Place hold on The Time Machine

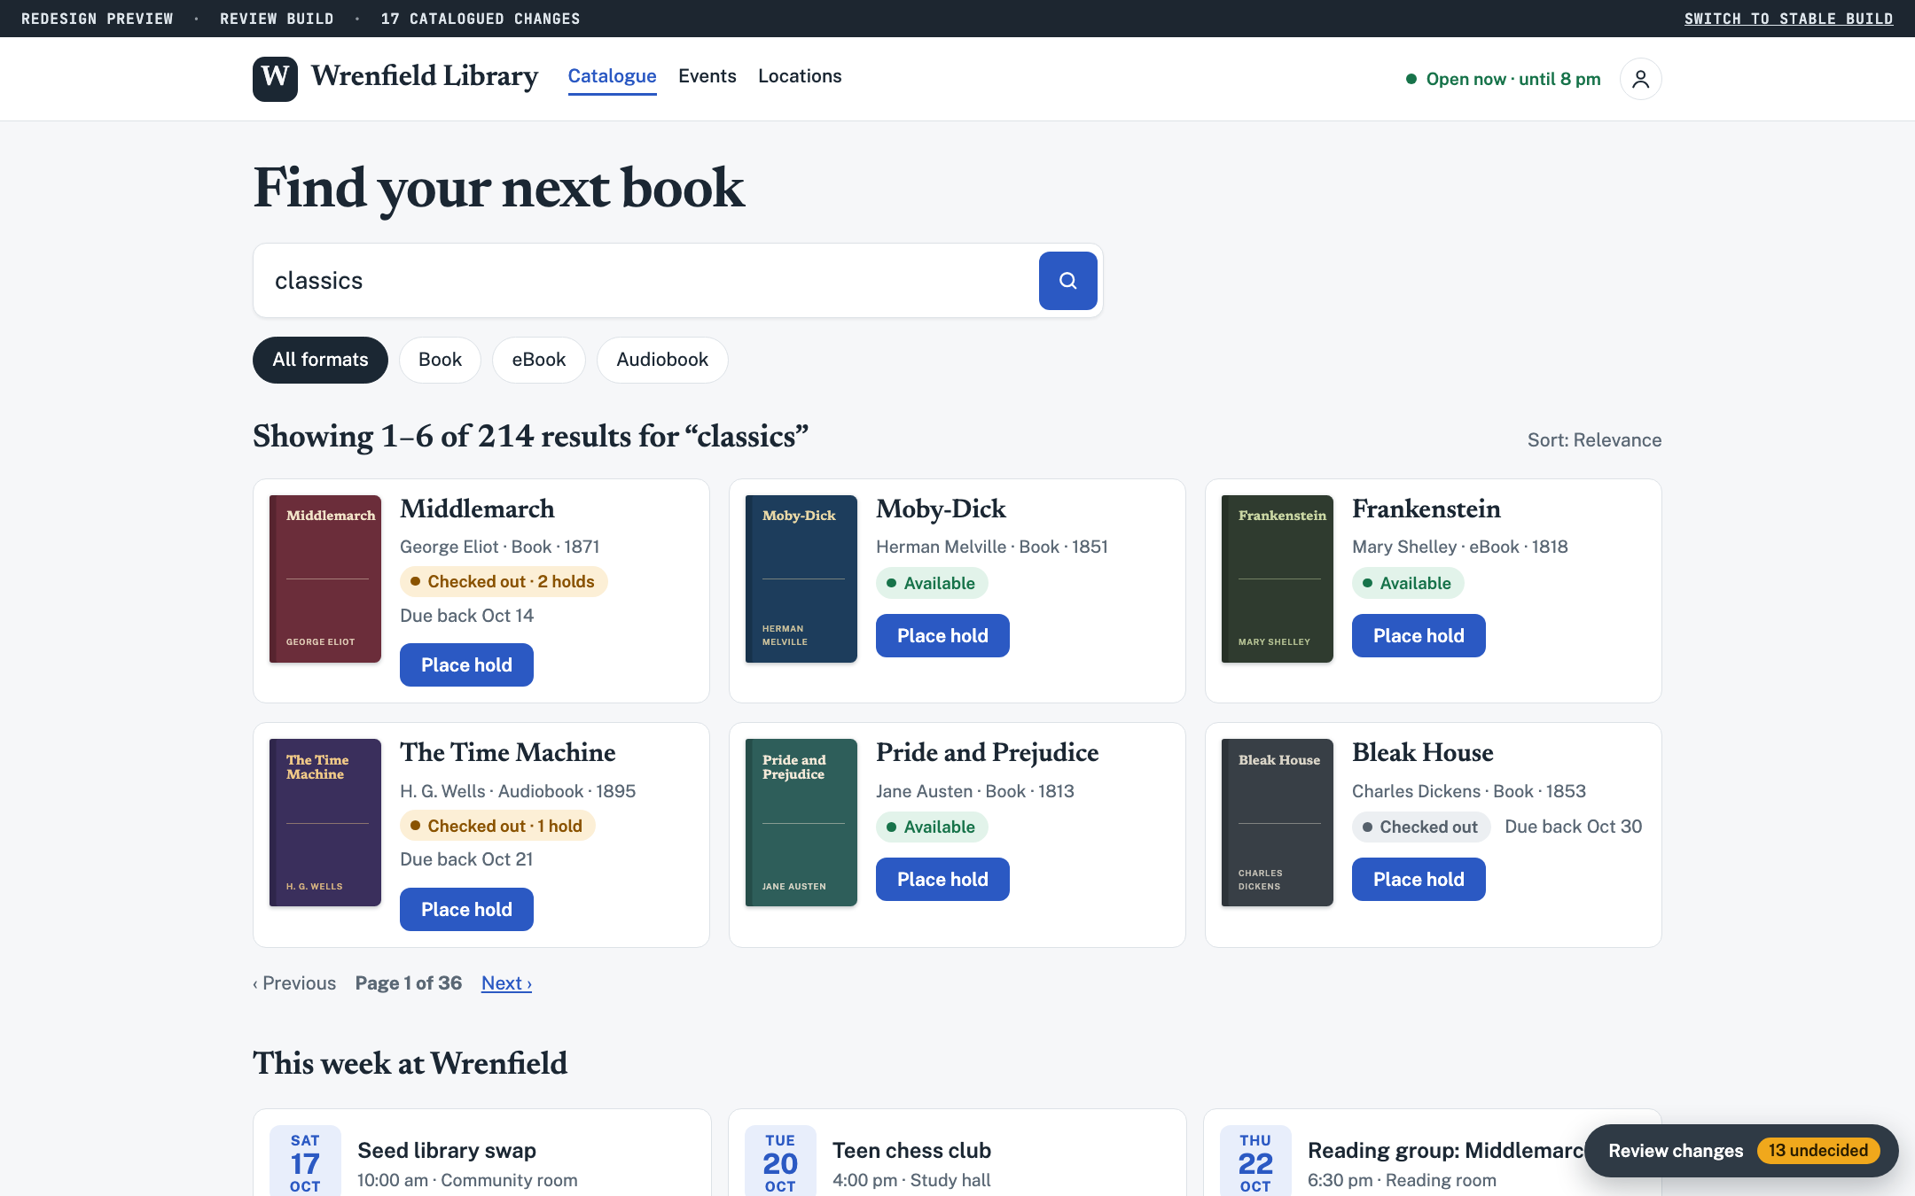(466, 910)
